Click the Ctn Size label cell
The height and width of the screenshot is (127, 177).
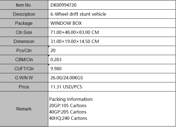[x=24, y=32]
